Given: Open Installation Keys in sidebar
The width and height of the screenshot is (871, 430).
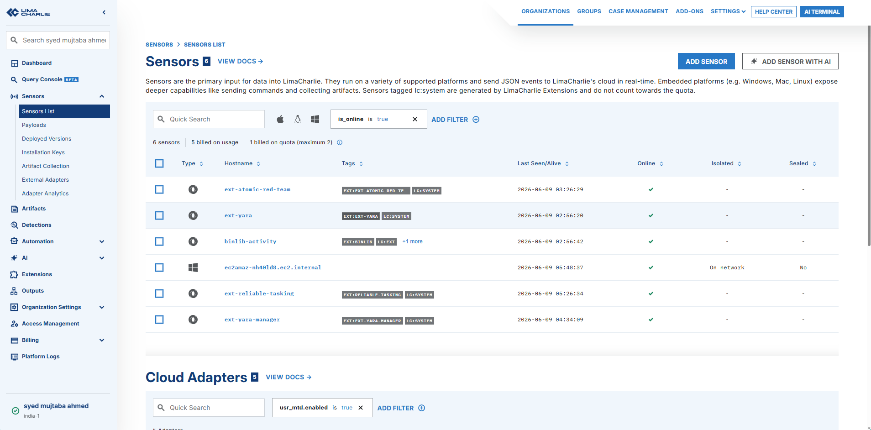Looking at the screenshot, I should [43, 152].
